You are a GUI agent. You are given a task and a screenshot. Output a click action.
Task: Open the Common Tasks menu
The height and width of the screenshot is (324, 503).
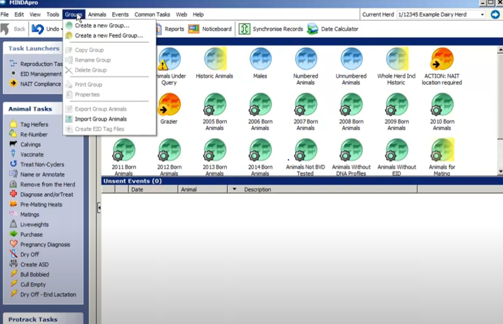[152, 14]
